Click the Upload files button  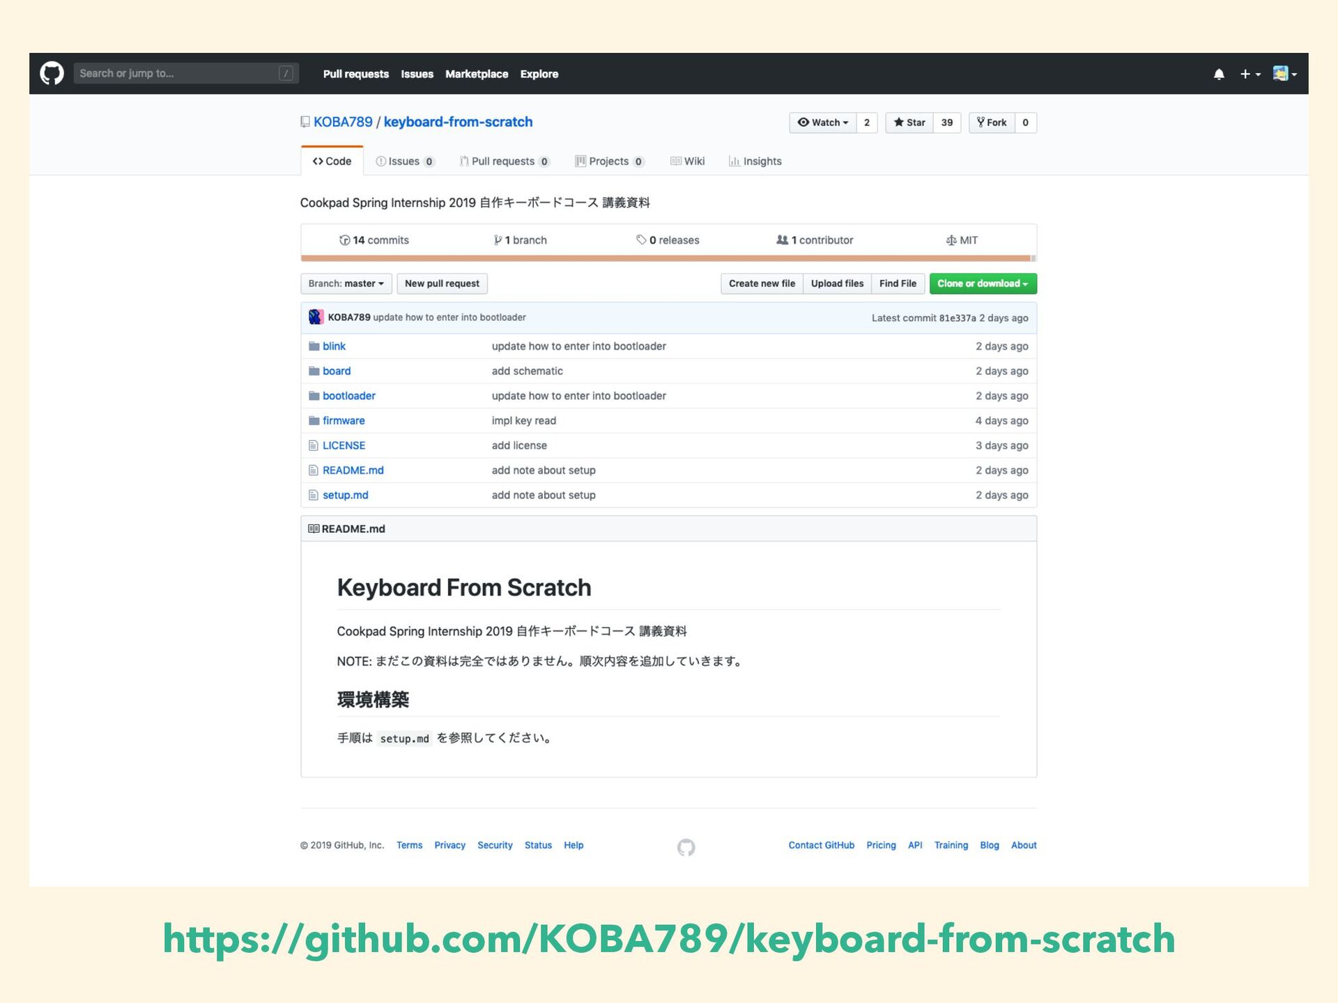pyautogui.click(x=837, y=283)
